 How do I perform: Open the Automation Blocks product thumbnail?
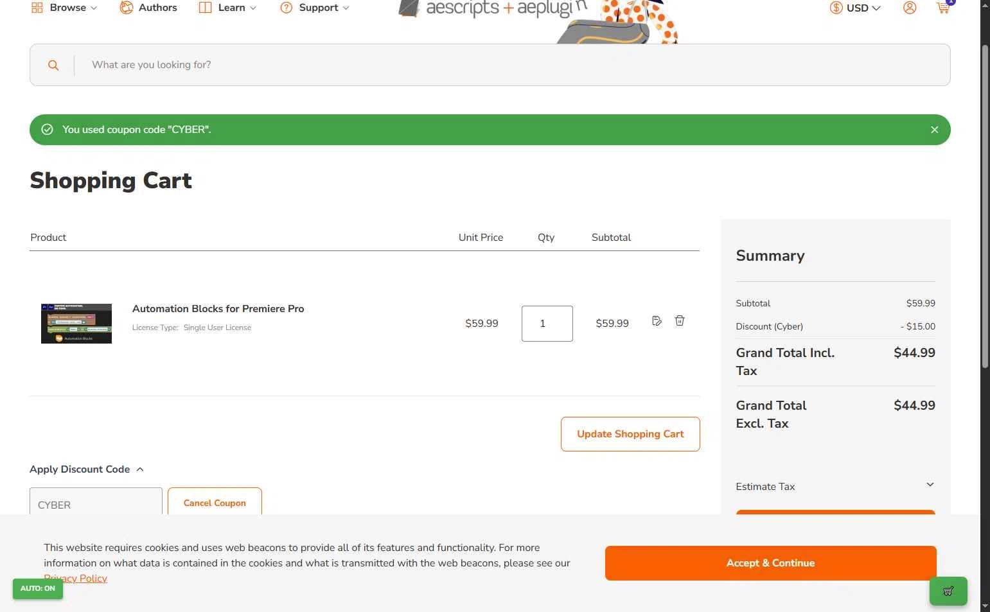pos(76,324)
